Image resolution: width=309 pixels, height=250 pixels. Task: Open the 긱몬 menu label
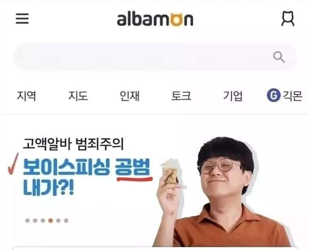pyautogui.click(x=292, y=96)
